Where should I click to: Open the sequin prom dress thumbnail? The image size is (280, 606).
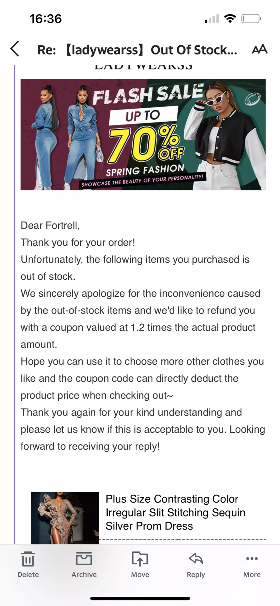65,518
